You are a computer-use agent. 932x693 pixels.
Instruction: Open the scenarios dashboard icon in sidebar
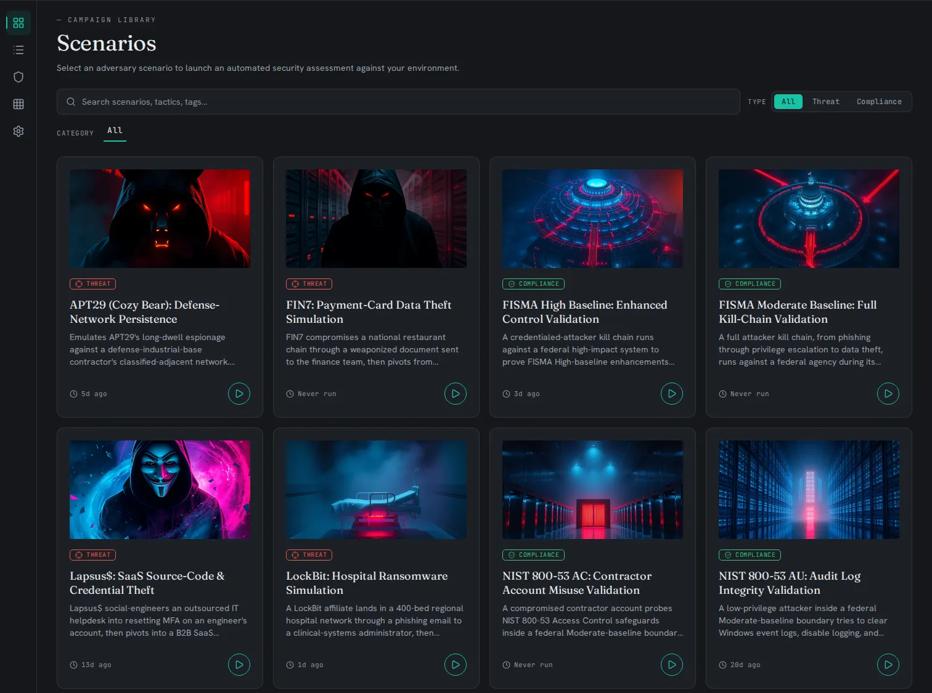[x=18, y=23]
